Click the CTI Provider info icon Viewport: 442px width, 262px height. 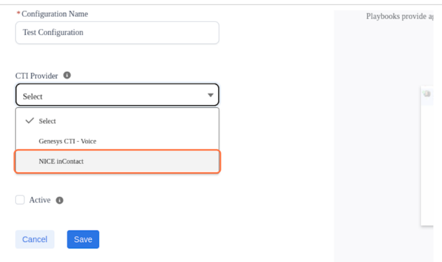click(x=67, y=75)
